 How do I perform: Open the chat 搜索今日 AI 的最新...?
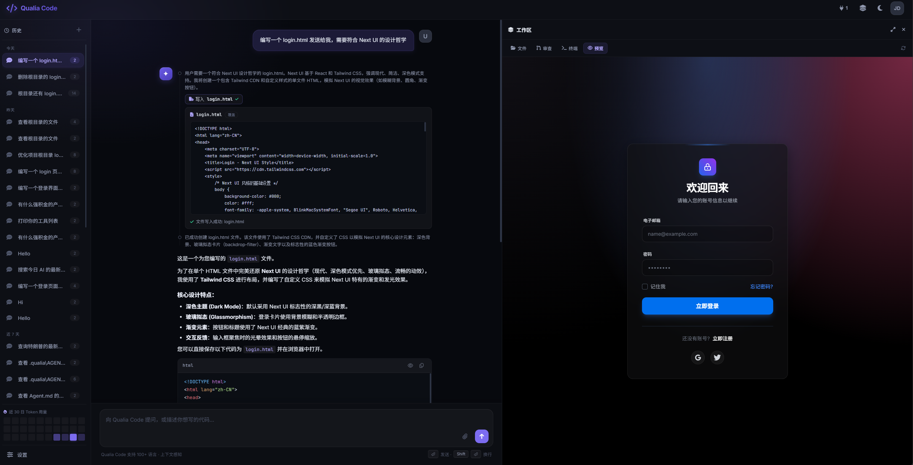[43, 270]
